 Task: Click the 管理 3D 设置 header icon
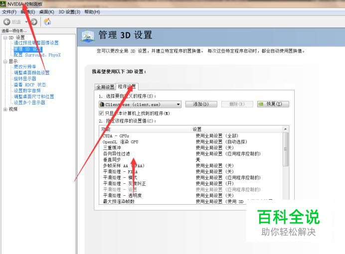(x=88, y=36)
